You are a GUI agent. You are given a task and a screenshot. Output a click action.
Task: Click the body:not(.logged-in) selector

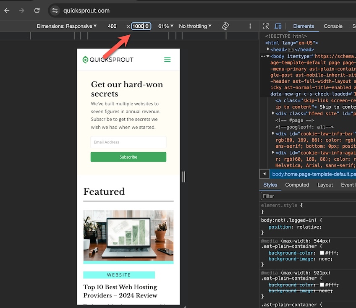coord(288,220)
